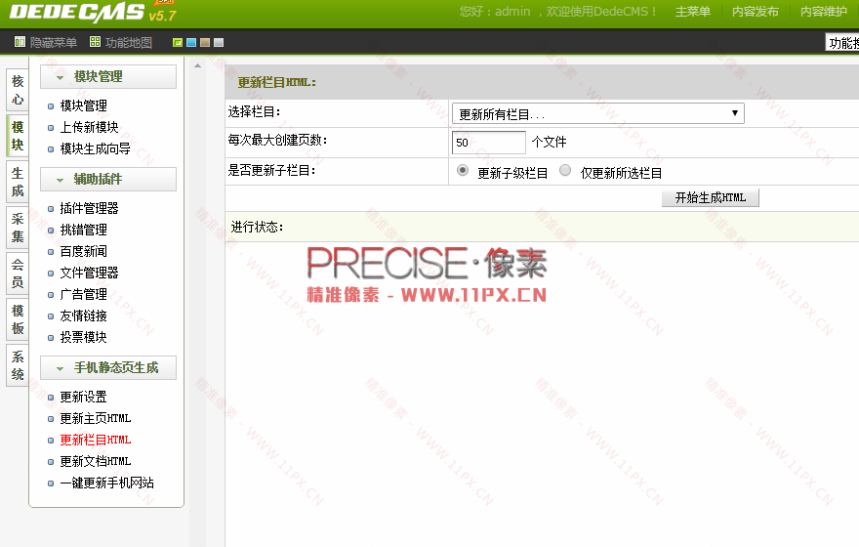Open the 选择栏目 dropdown (更新所有栏目)
Screen dimensions: 859x547
597,113
